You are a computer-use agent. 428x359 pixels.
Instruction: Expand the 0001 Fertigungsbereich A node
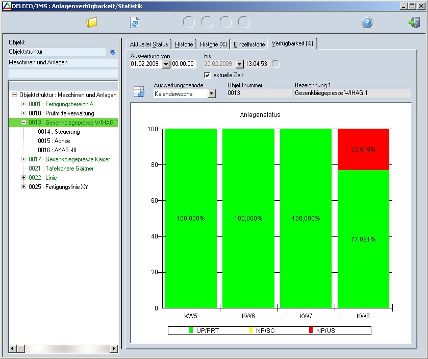click(23, 104)
